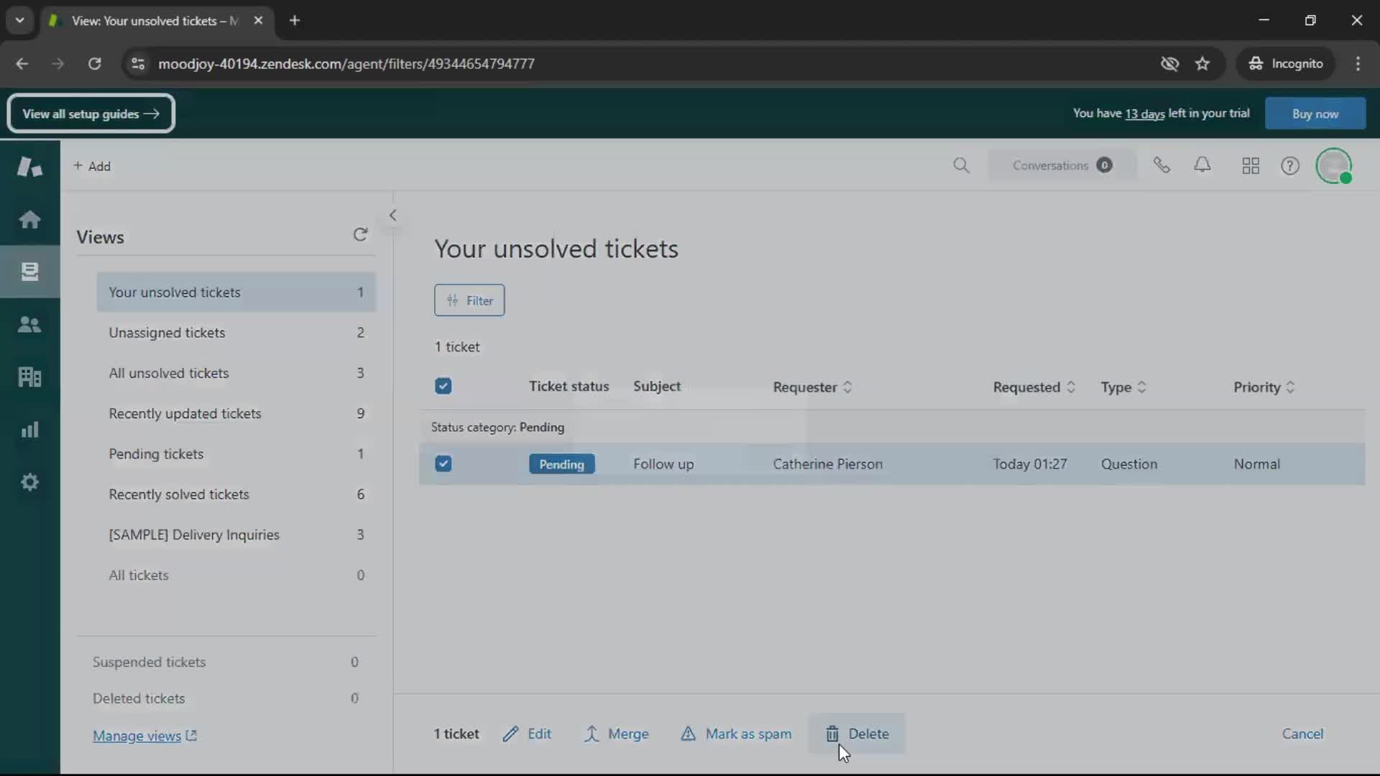The image size is (1380, 776).
Task: Select Pending tickets view
Action: point(236,454)
